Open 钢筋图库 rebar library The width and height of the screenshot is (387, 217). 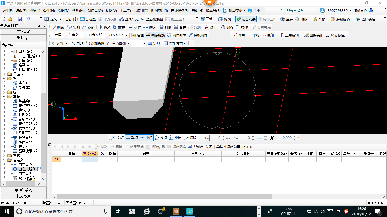(x=177, y=147)
